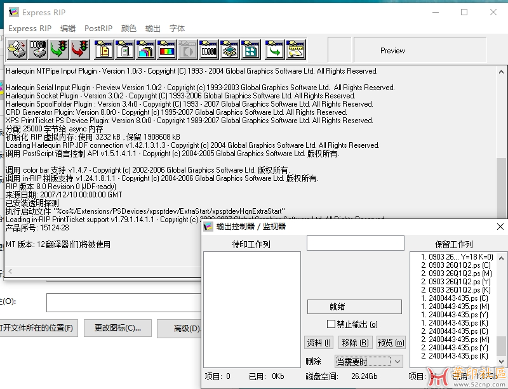Viewport: 508px width, 389px height.
Task: Enable the 禁止输出 checkbox
Action: [331, 324]
